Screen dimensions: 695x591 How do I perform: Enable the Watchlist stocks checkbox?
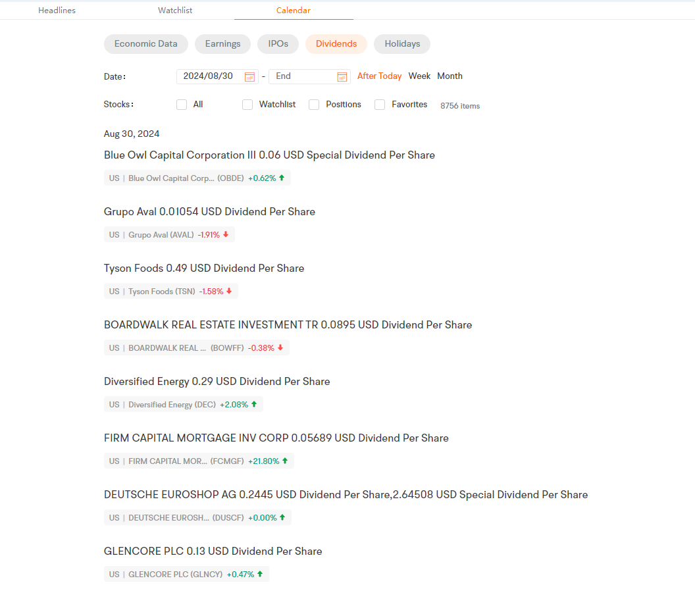[x=247, y=105]
